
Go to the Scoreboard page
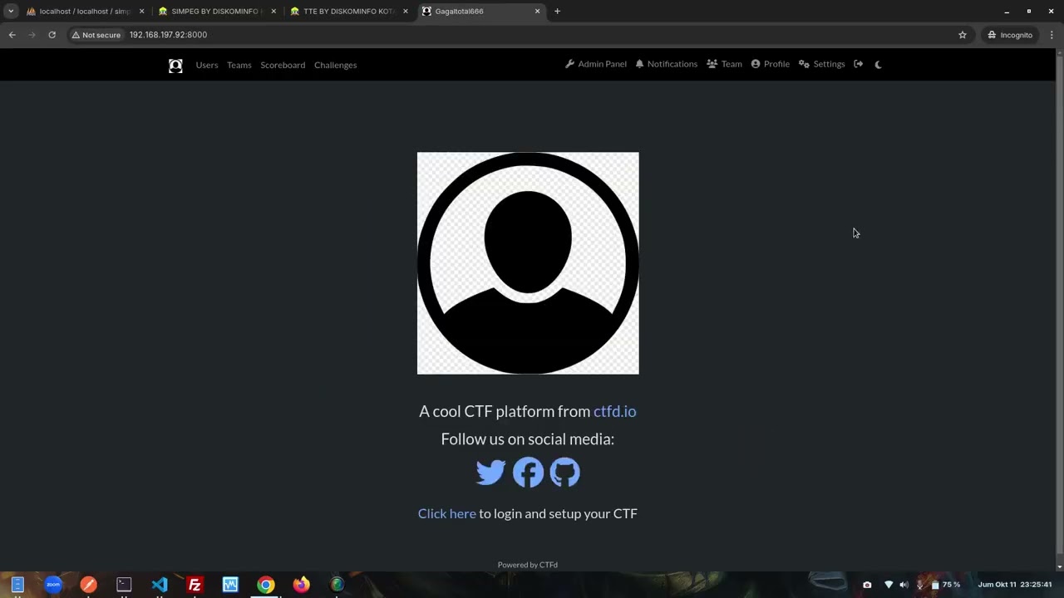pos(283,65)
